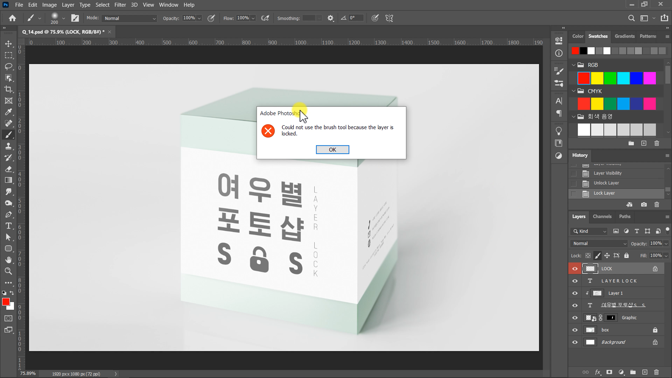Pick the yellow swatch in RGB group
This screenshot has width=672, height=378.
tap(597, 78)
